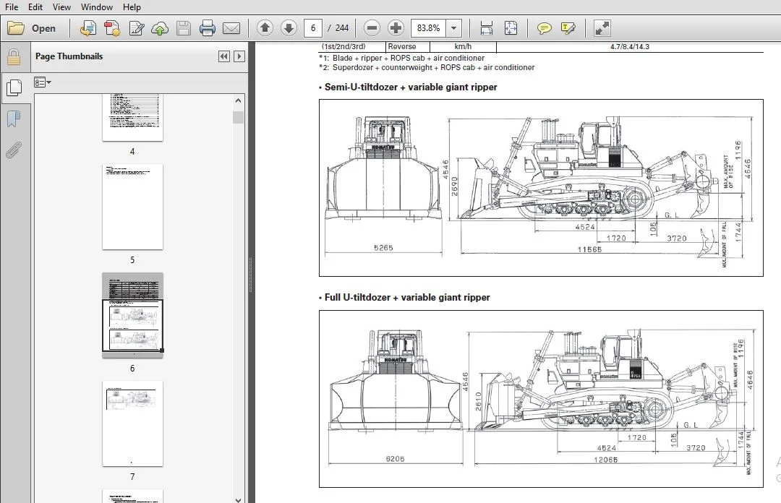Click the 4.7/8.4/14.3 table value
The width and height of the screenshot is (781, 503).
coord(630,46)
